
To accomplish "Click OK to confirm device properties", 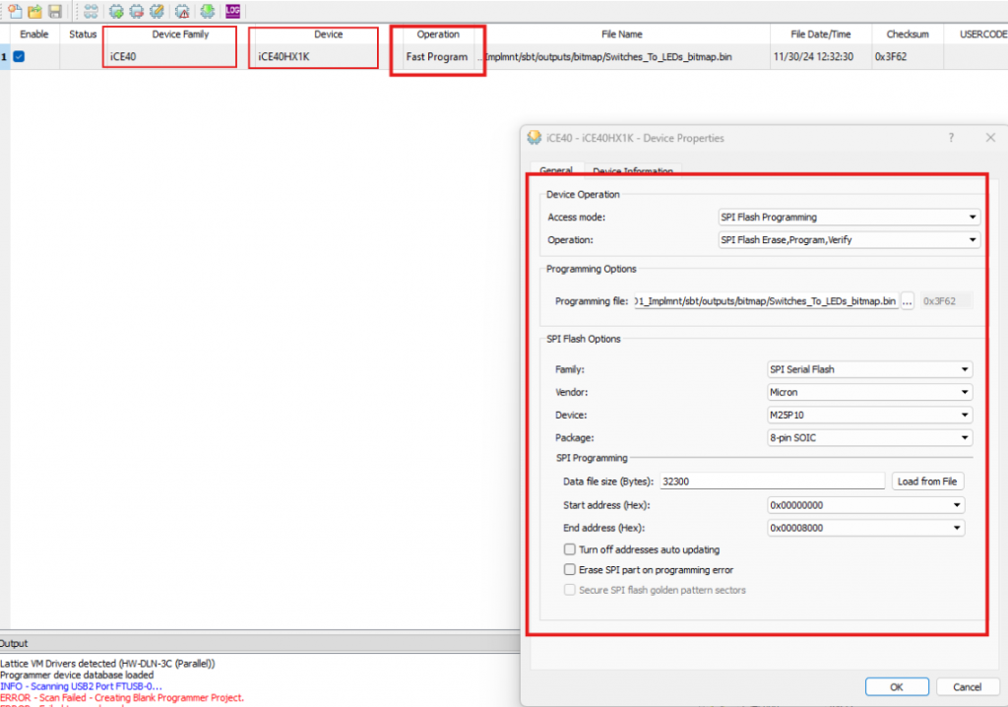I will [895, 686].
